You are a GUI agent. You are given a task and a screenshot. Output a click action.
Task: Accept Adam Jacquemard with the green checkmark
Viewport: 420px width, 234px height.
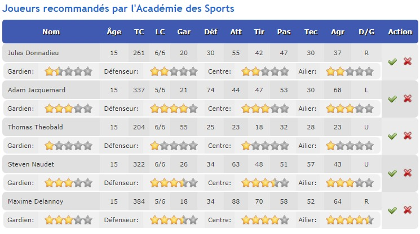(392, 99)
